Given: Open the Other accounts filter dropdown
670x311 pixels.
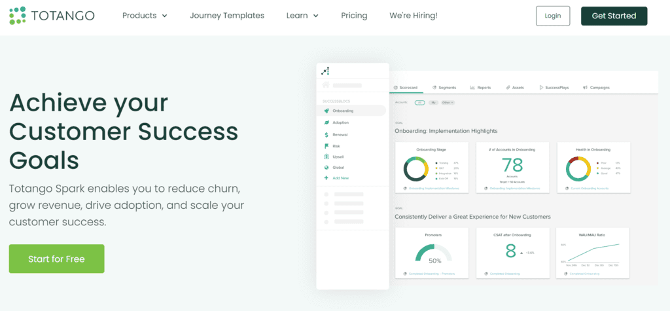Looking at the screenshot, I should pyautogui.click(x=448, y=103).
